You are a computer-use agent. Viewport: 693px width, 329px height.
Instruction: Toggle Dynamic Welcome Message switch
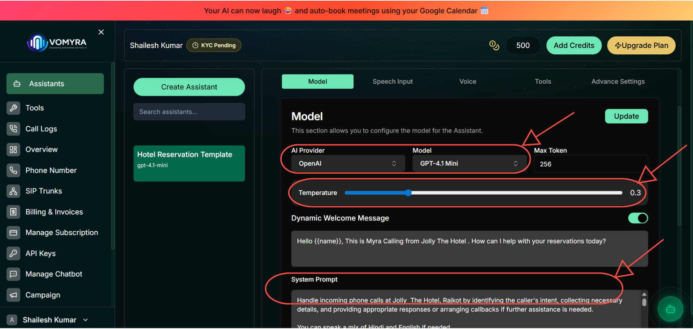pos(638,218)
